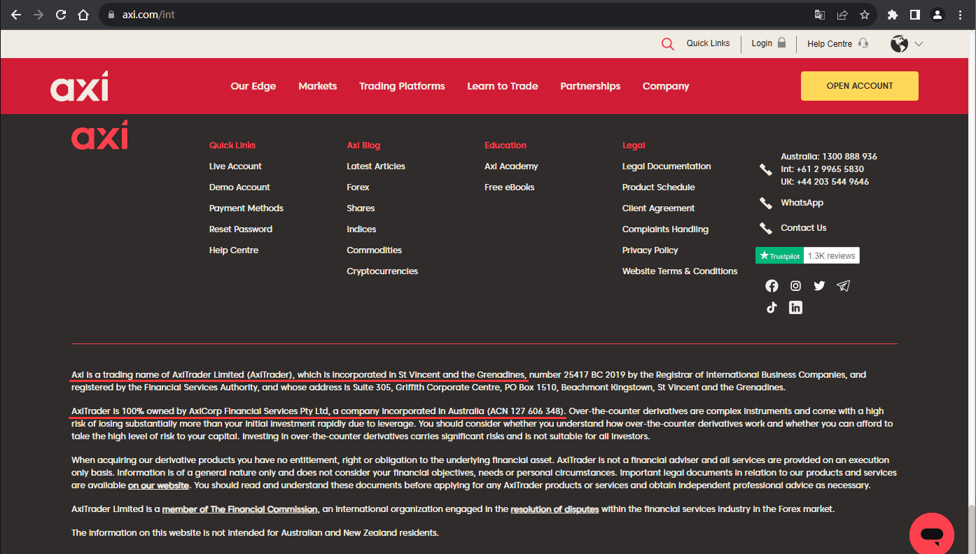Image resolution: width=976 pixels, height=554 pixels.
Task: Click the Contact Us link
Action: (x=804, y=228)
